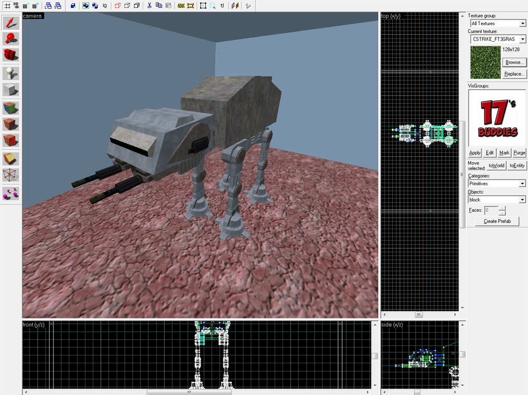Select the Selection arrow tool
The width and height of the screenshot is (528, 395).
tap(11, 23)
